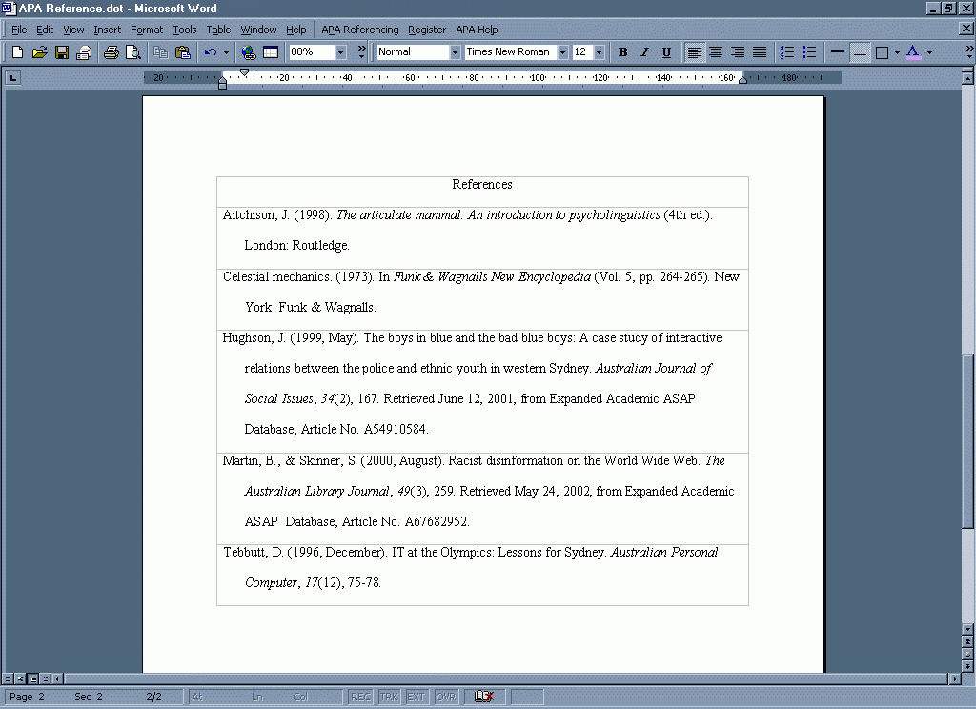The height and width of the screenshot is (709, 976).
Task: Open the font size dropdown arrow
Action: [599, 53]
